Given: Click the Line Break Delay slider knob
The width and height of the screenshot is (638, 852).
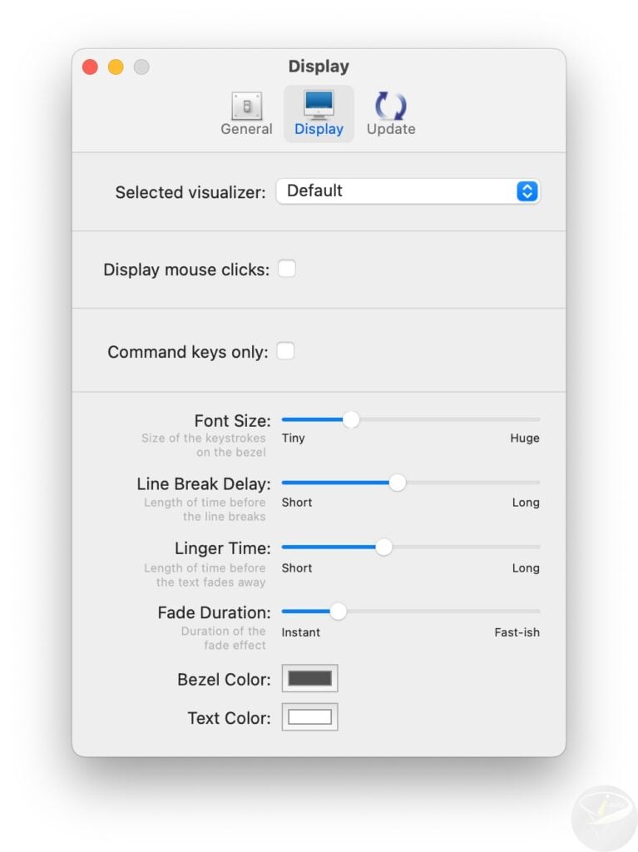Looking at the screenshot, I should click(398, 483).
